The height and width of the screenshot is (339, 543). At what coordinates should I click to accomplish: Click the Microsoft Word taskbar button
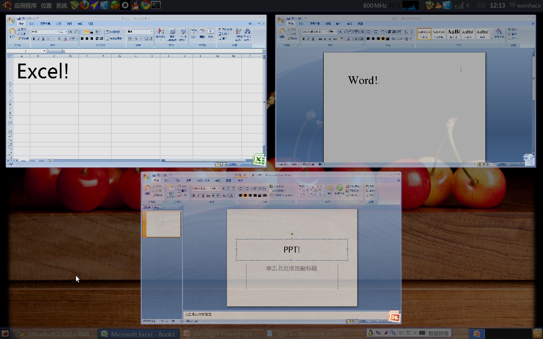pyautogui.click(x=304, y=334)
